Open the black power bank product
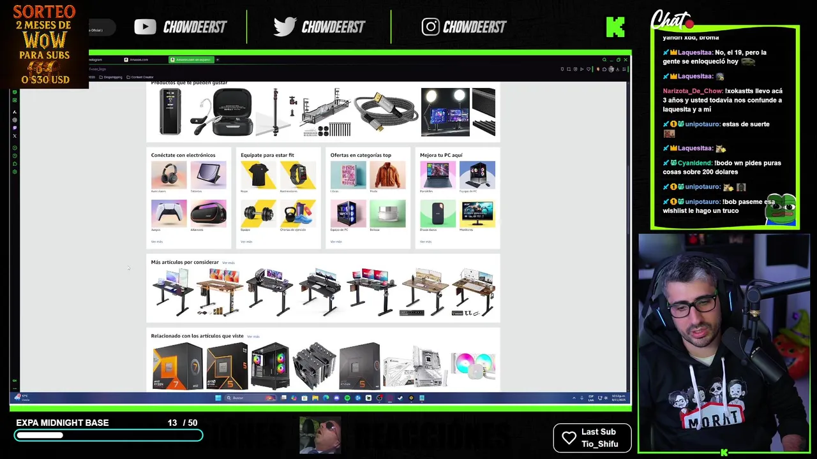 170,112
